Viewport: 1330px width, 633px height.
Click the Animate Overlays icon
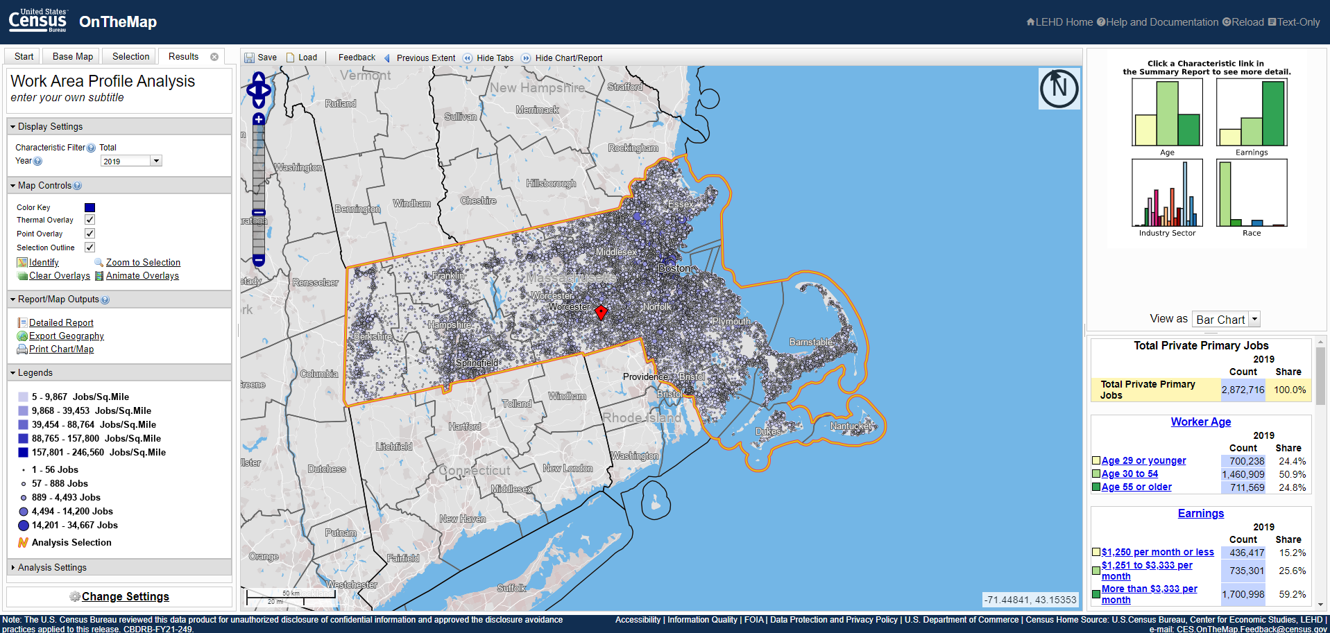[99, 276]
